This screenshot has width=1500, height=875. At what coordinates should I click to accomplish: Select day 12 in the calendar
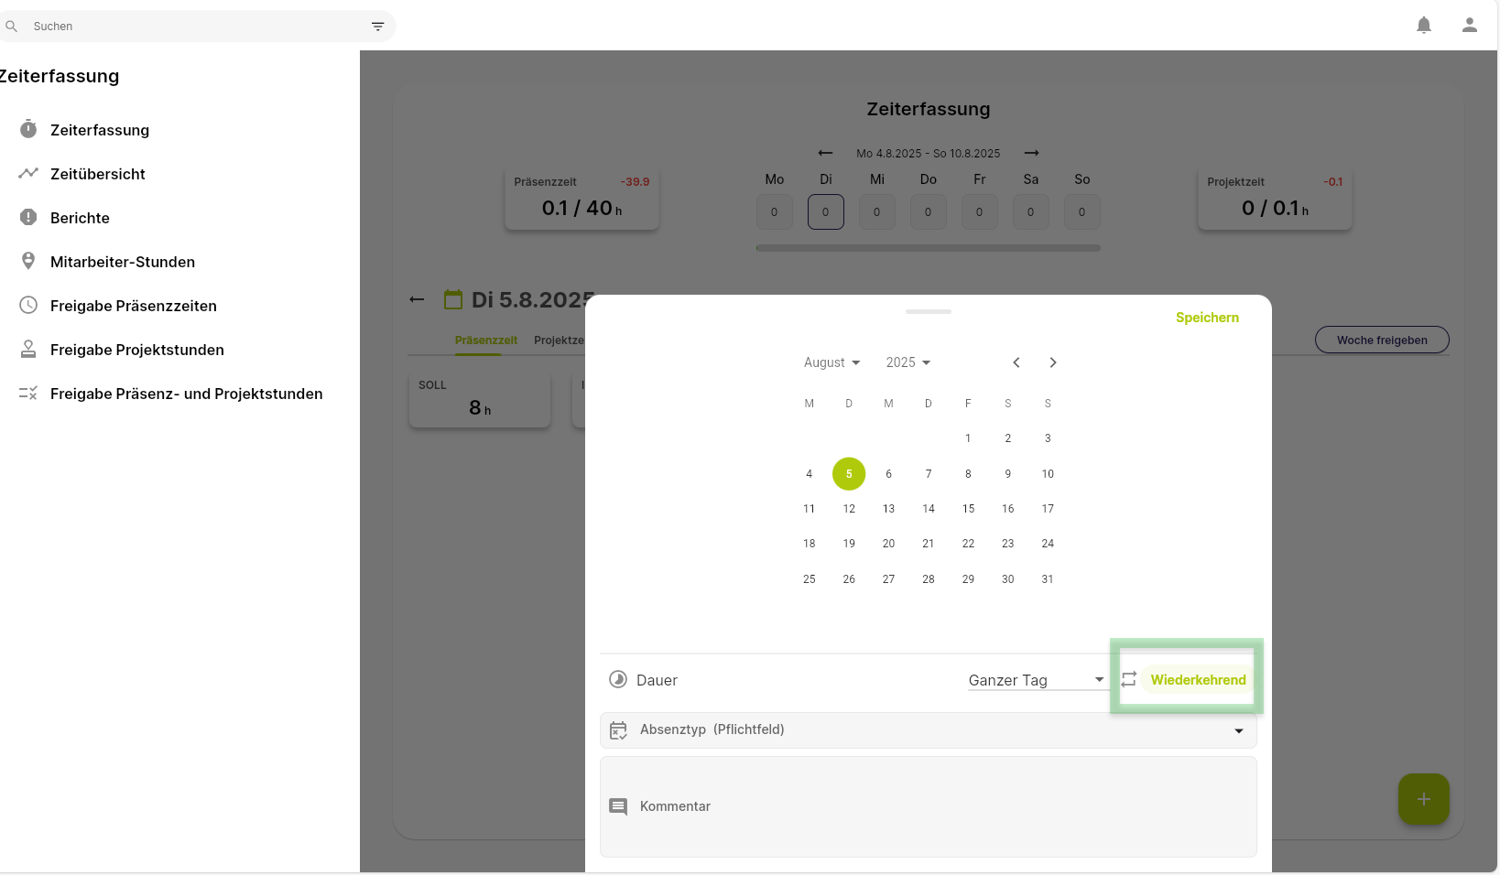(x=849, y=509)
